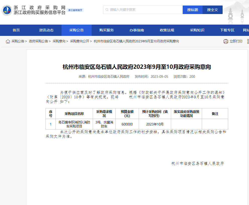Viewport: 249px width, 205px height.
Task: Click the source 杭州市临安区岛石镇人民政府 text
Action: pyautogui.click(x=109, y=77)
